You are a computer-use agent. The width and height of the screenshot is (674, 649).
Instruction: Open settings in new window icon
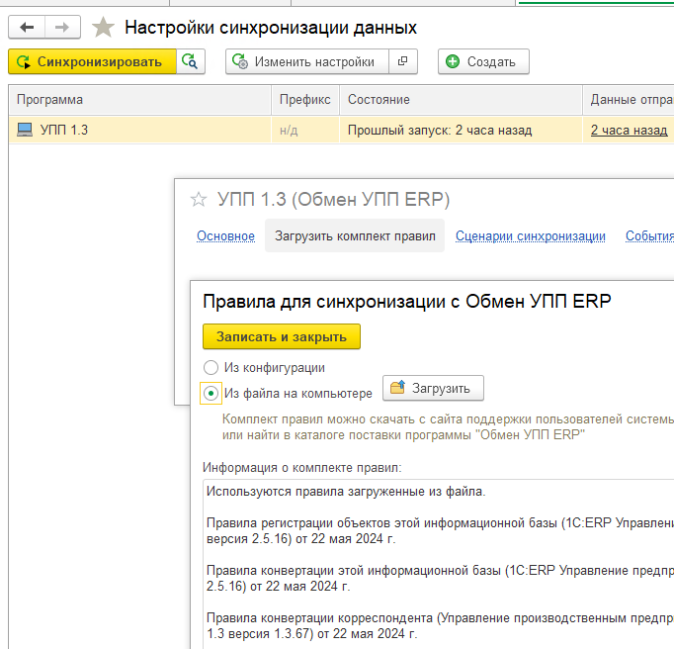click(x=403, y=62)
